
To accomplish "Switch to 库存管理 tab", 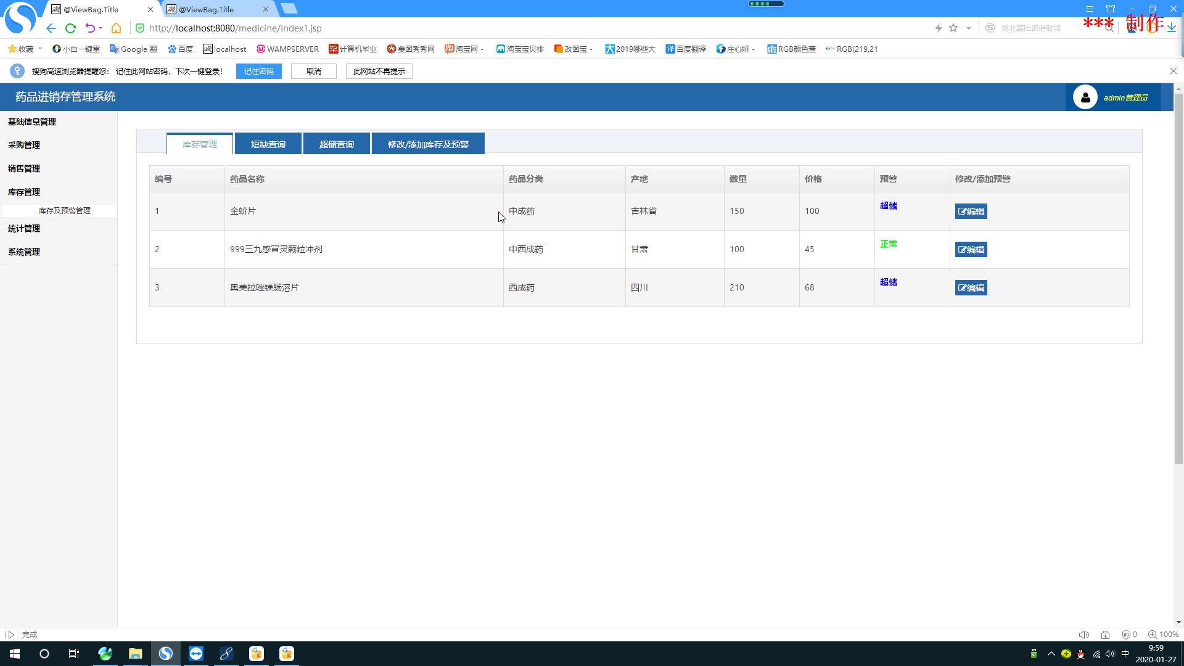I will [x=200, y=144].
